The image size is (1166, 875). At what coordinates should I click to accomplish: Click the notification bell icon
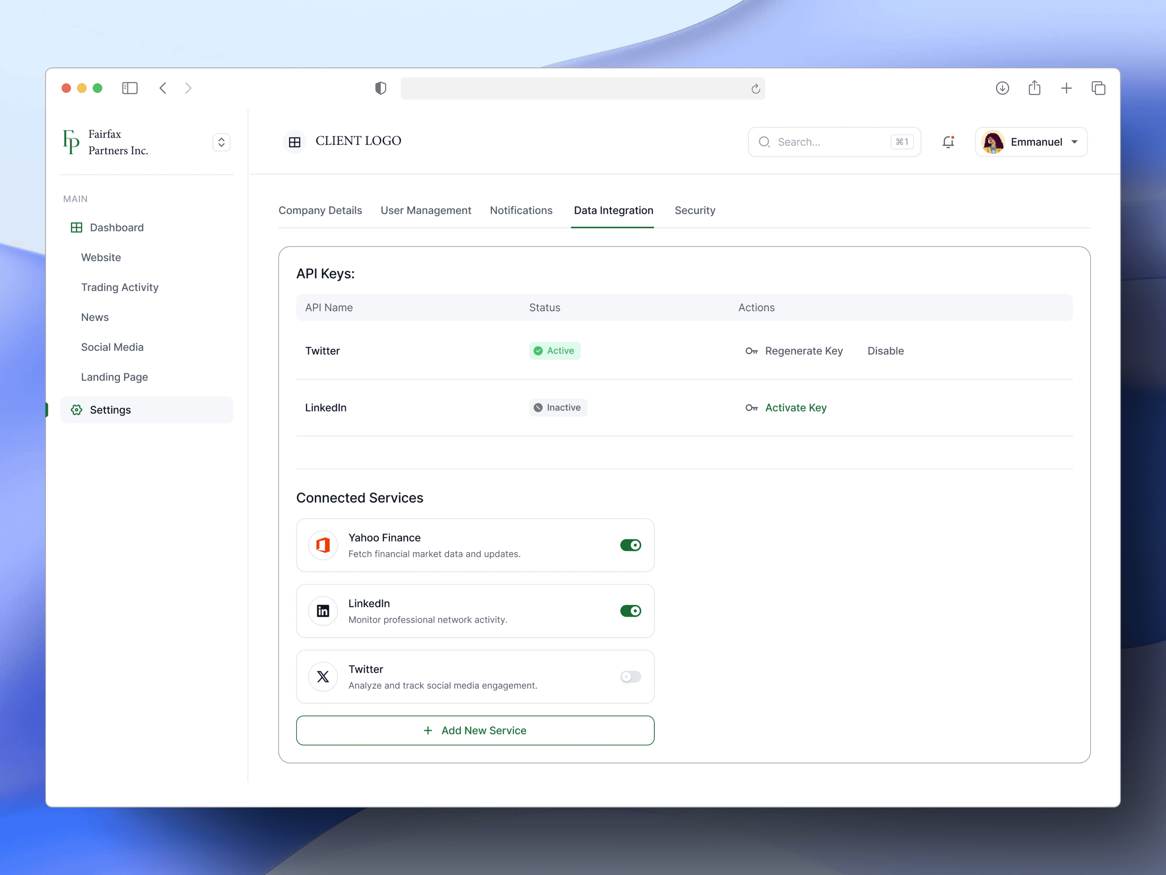coord(948,142)
